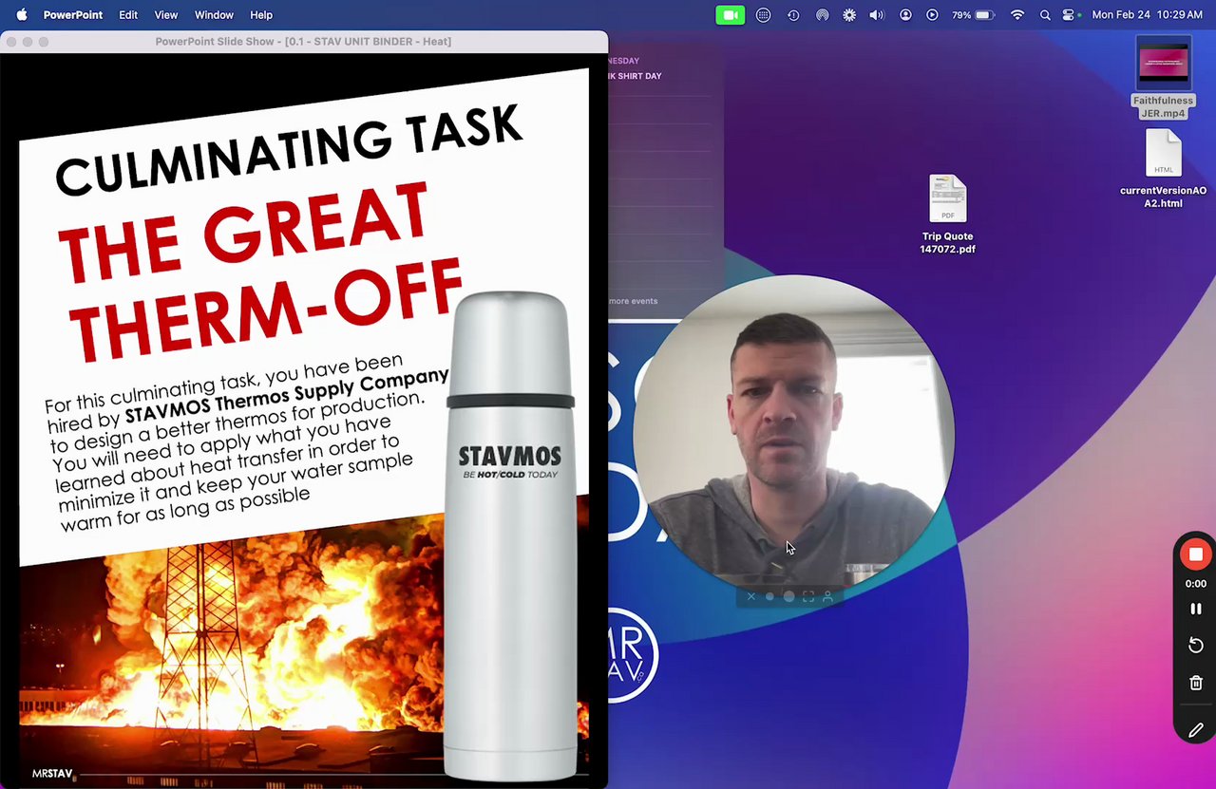
Task: Click the CULMINATING TASK slide heading
Action: [289, 149]
